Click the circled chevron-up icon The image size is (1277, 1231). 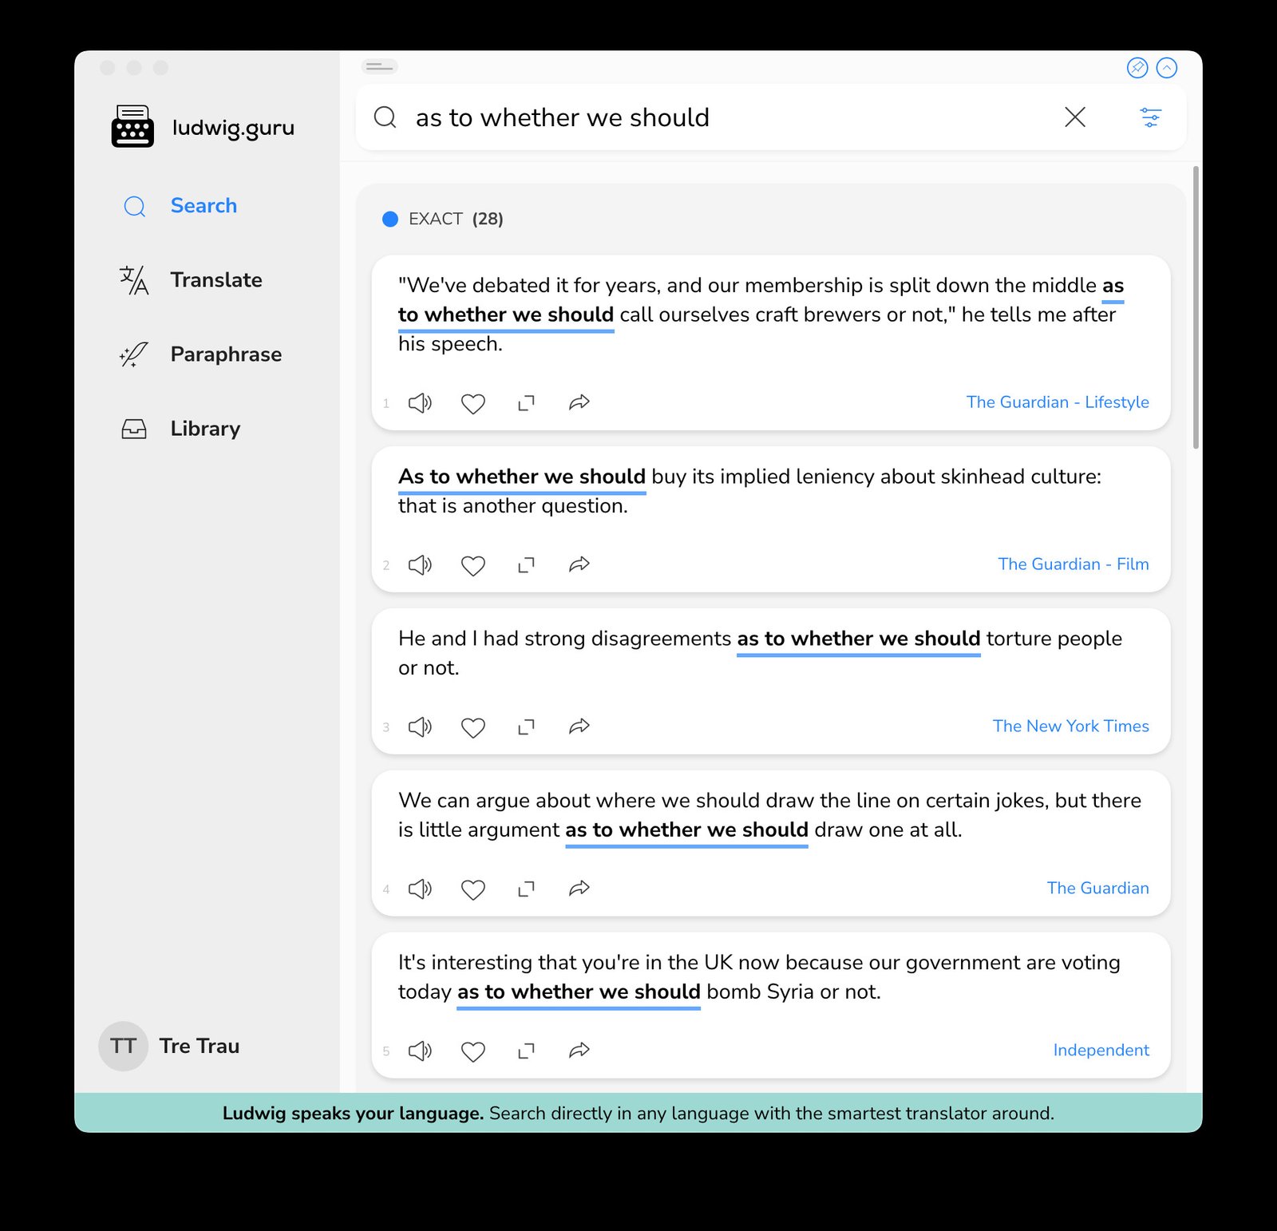point(1167,68)
